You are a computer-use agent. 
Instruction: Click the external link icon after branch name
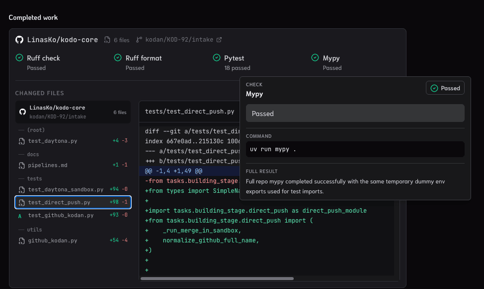[219, 40]
